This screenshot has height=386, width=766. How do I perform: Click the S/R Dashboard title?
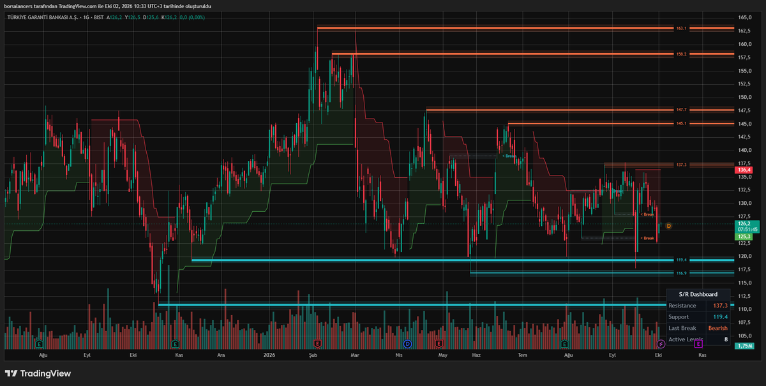pos(698,294)
